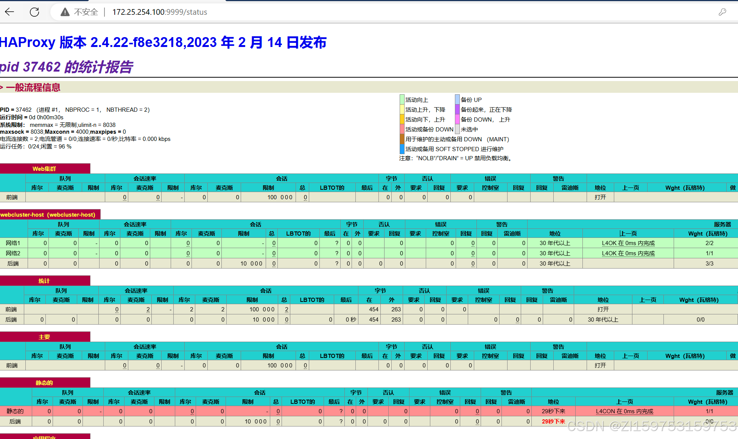Click the 主要 frontend 打开 status
Image resolution: width=738 pixels, height=439 pixels.
pyautogui.click(x=600, y=366)
